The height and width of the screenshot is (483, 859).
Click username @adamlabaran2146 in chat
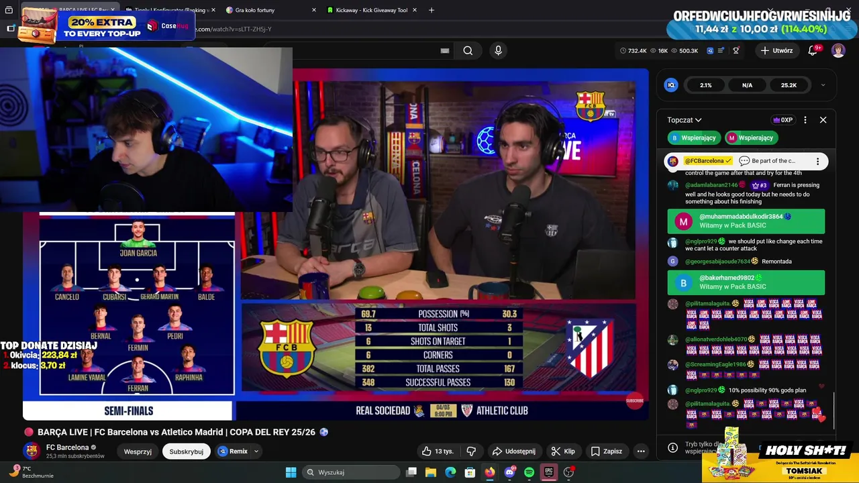click(x=711, y=185)
